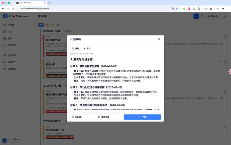Select the orange 中 priority filter chip
Screen dimensions: 231x145
coord(53,25)
